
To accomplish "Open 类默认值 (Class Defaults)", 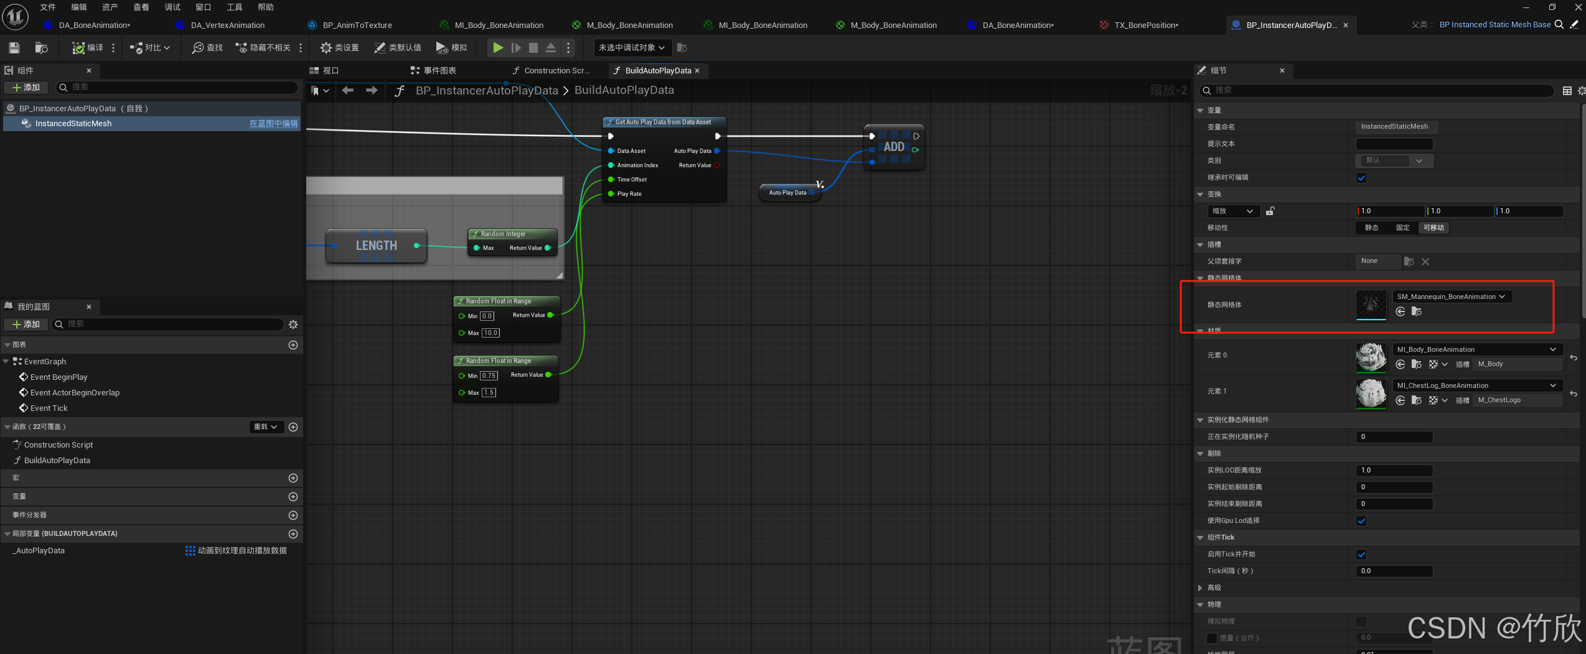I will pyautogui.click(x=398, y=48).
